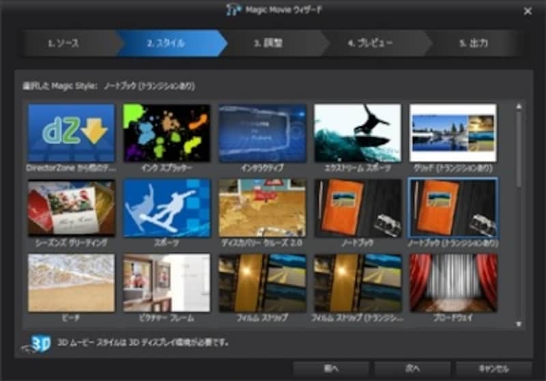This screenshot has width=546, height=381.
Task: Choose the フィルム ストリップ (トランジション…) thumbnail
Action: (x=358, y=283)
